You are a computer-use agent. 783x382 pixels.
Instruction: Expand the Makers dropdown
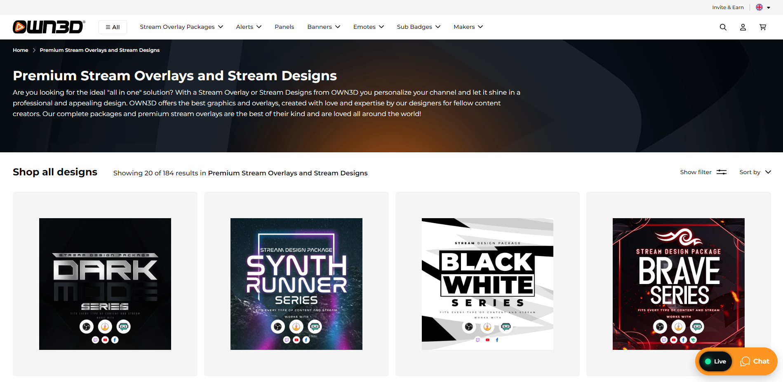point(468,27)
